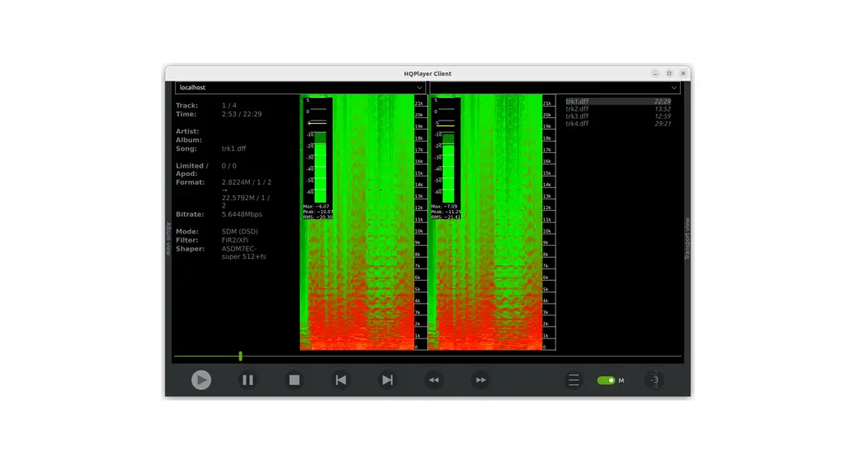Maximize the HQPlayer Client window

pos(669,73)
